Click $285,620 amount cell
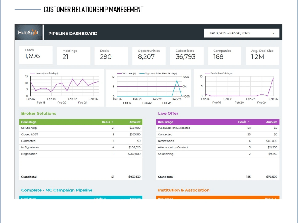Viewport: 298px width, 223px height. click(135, 147)
